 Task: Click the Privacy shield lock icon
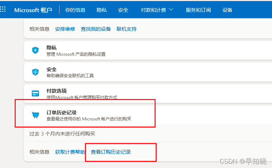pos(35,50)
